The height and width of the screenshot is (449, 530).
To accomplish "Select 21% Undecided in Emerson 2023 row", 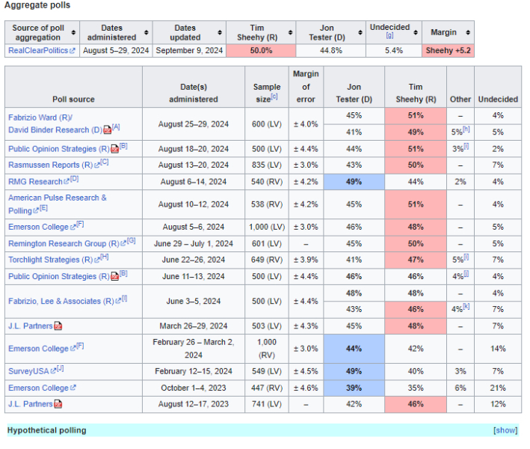I will click(x=498, y=388).
